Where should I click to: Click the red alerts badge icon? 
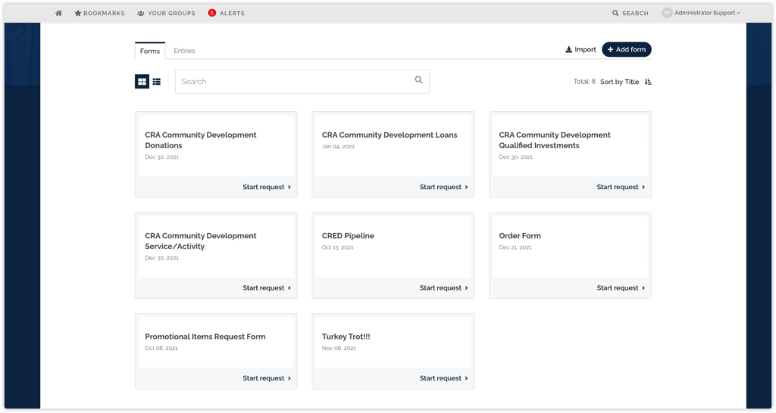pos(212,13)
